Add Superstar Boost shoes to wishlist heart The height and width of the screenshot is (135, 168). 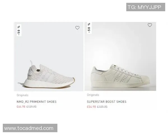click(x=150, y=25)
